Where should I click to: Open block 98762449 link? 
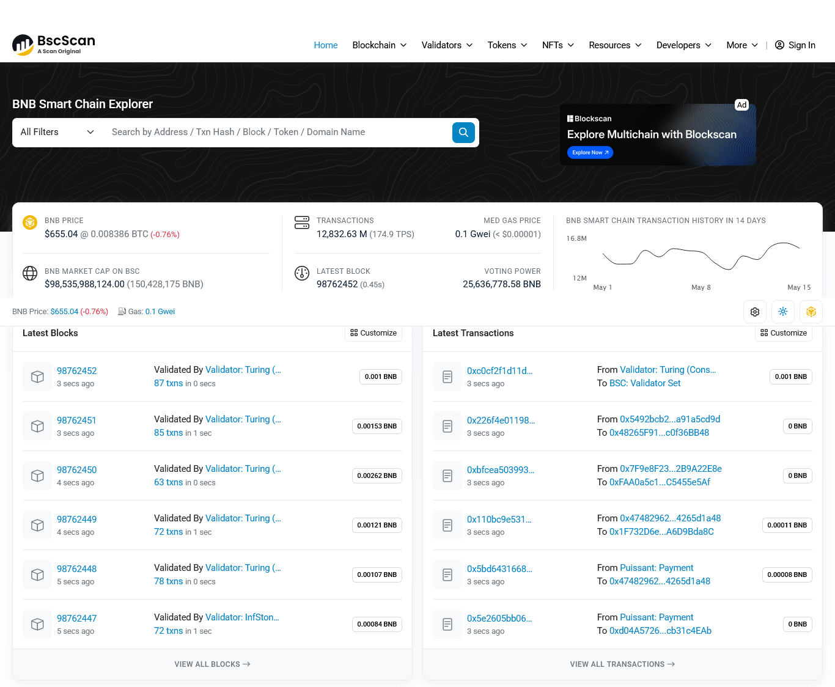tap(76, 520)
